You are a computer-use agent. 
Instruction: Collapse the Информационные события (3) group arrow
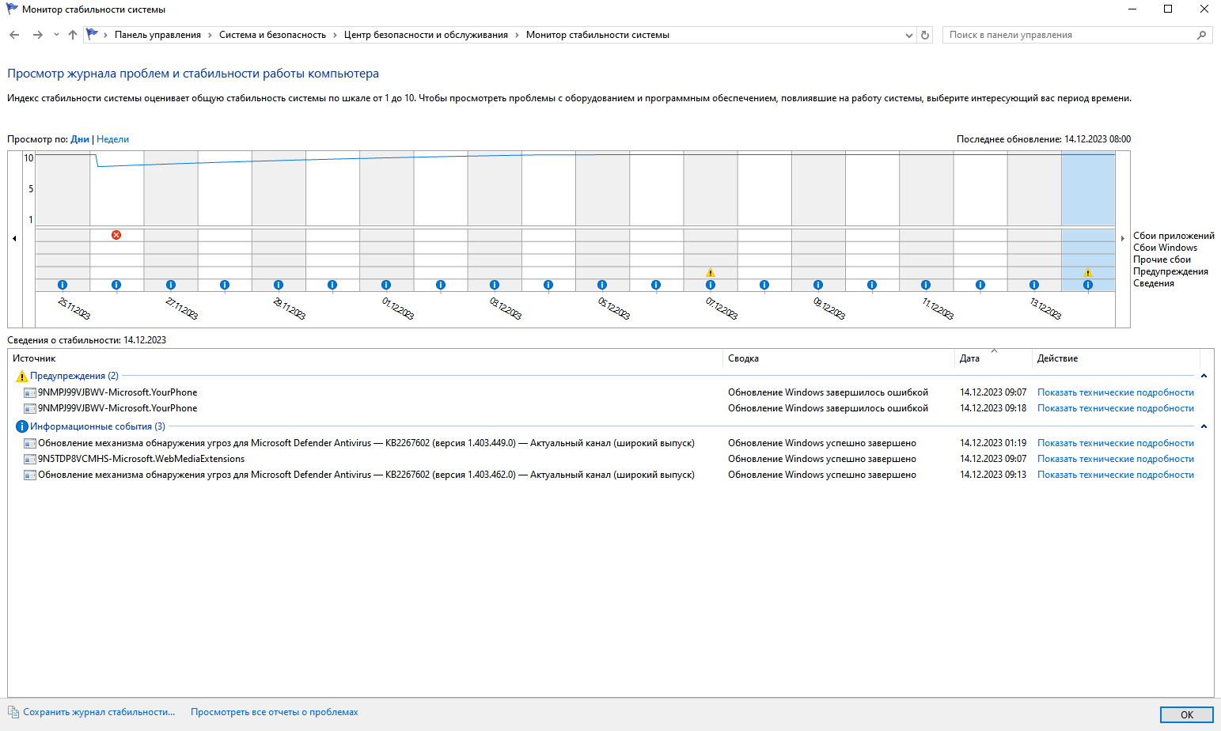coord(1204,426)
